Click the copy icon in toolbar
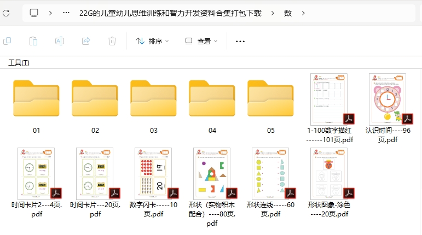This screenshot has height=235, width=422. coord(8,41)
